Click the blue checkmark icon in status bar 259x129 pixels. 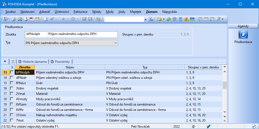point(208,127)
